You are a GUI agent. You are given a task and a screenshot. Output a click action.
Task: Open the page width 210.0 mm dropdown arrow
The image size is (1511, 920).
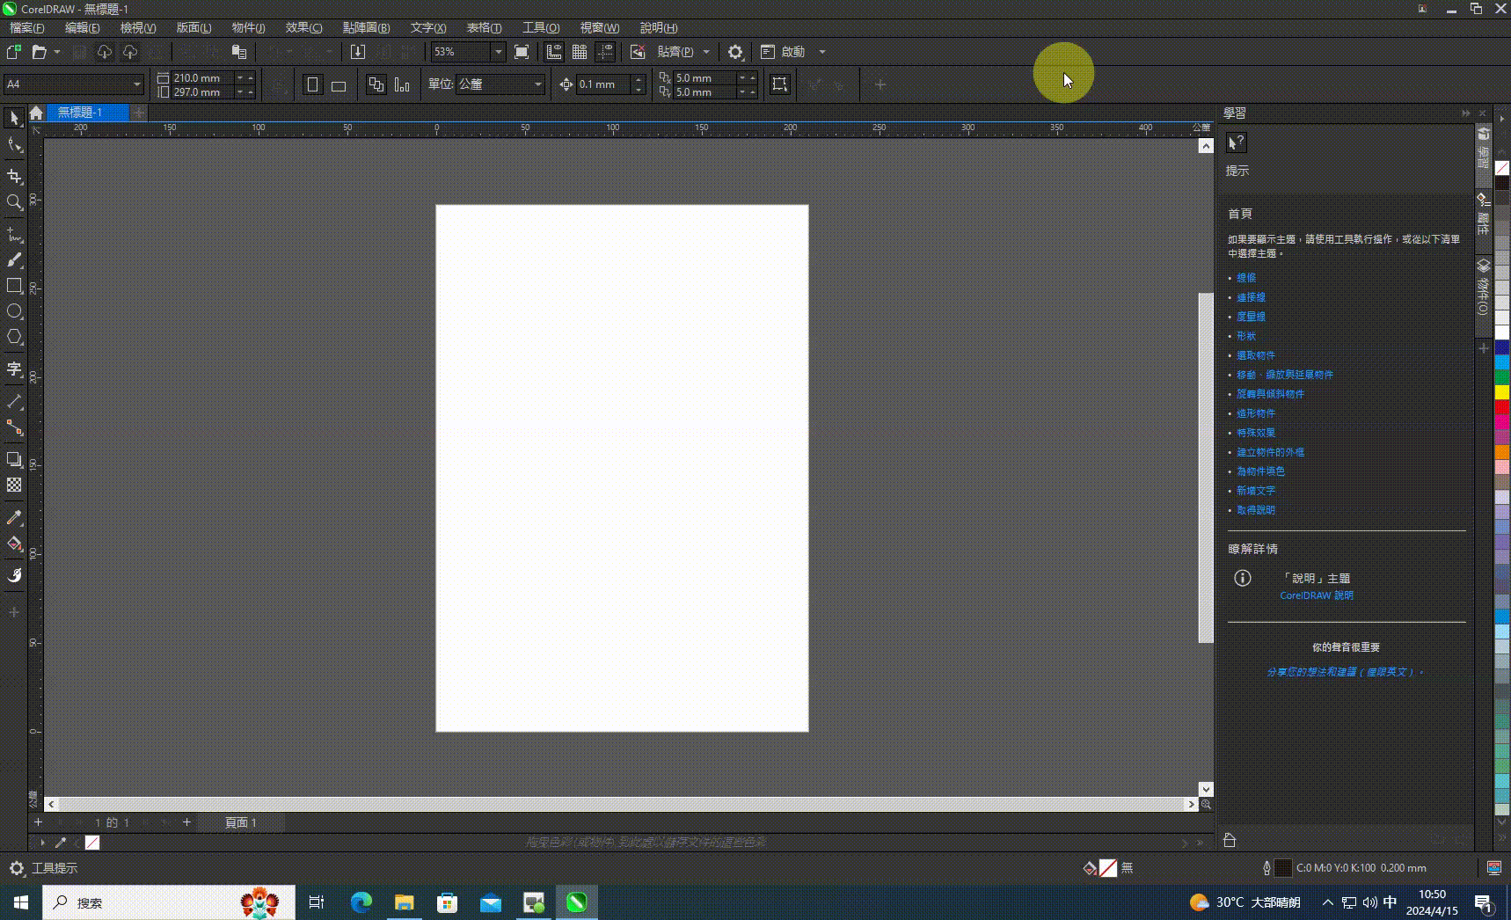pyautogui.click(x=239, y=77)
